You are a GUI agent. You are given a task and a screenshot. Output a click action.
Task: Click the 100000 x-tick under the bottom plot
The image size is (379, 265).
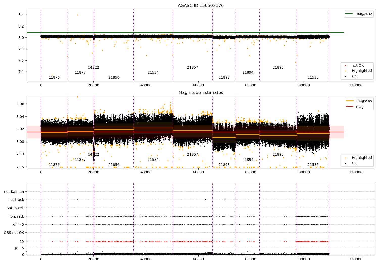coord(303,259)
